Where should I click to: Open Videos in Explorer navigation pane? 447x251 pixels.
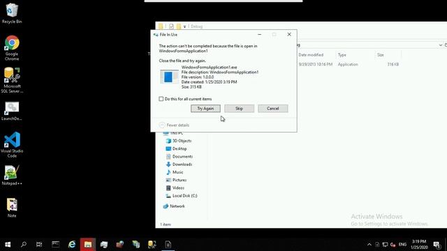pyautogui.click(x=175, y=188)
